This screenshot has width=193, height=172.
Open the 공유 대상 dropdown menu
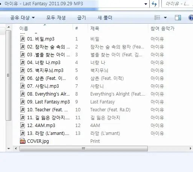tap(23, 18)
